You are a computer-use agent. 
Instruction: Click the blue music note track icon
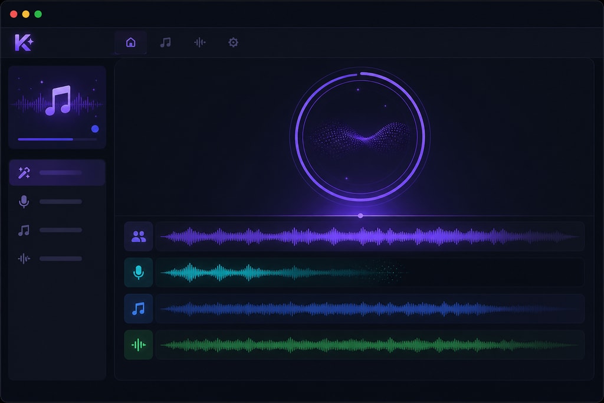pos(138,309)
